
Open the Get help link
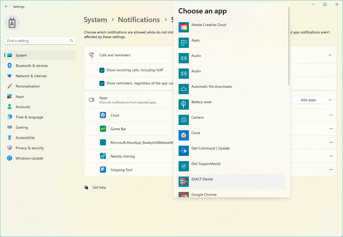coord(99,187)
